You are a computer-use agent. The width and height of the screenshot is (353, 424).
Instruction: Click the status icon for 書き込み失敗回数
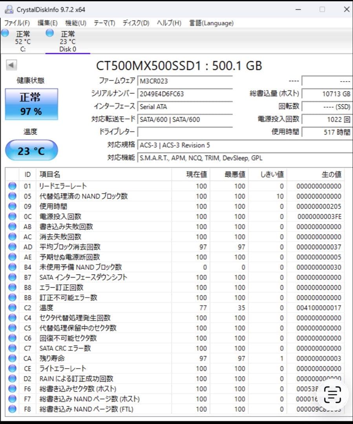pyautogui.click(x=12, y=227)
